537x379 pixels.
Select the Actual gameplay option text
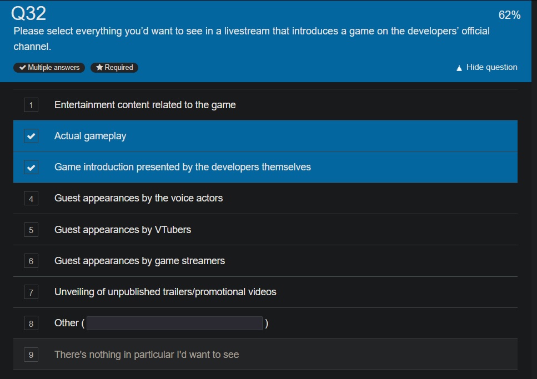point(90,136)
